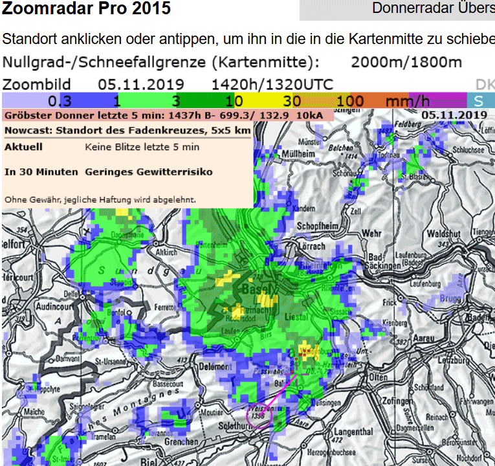Center the map on Maîche
495x466 pixels.
(x=34, y=412)
